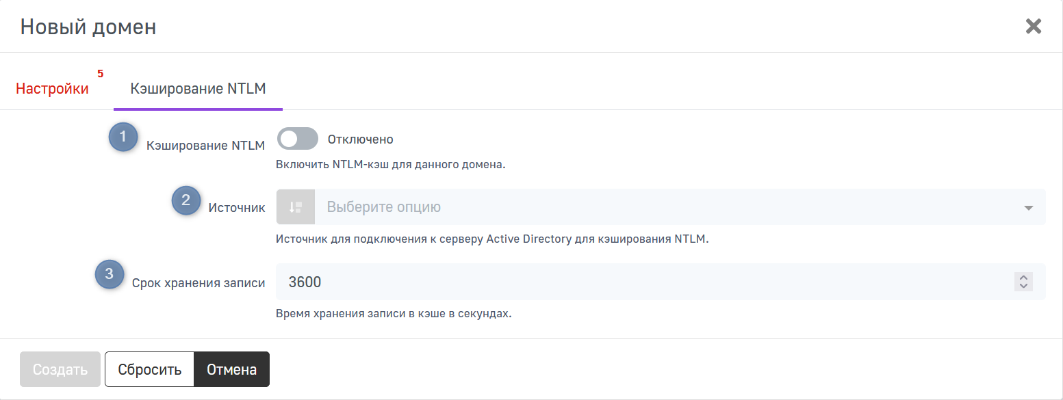Click the Источник field label
Image resolution: width=1063 pixels, height=400 pixels.
click(x=237, y=208)
